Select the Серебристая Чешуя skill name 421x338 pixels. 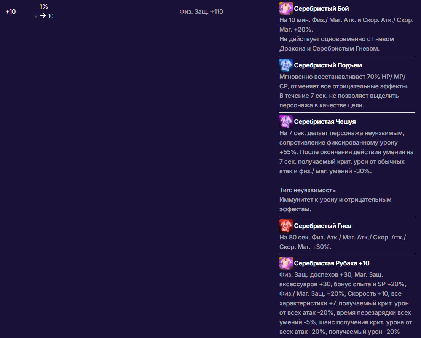tap(325, 121)
